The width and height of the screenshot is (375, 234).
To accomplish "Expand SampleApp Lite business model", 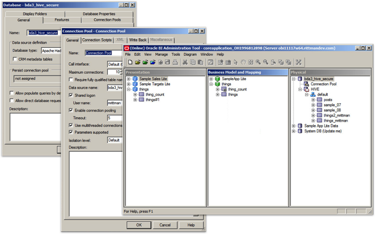I will coord(211,78).
